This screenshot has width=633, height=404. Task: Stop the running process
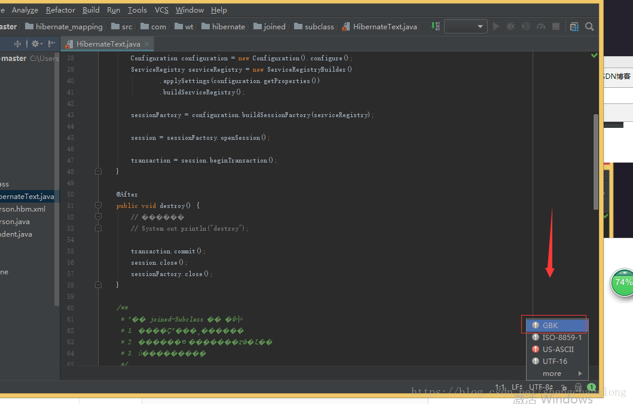pos(556,27)
